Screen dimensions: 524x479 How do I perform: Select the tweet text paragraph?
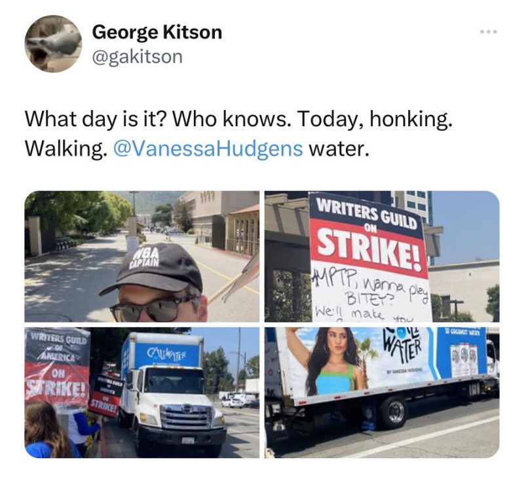click(239, 134)
